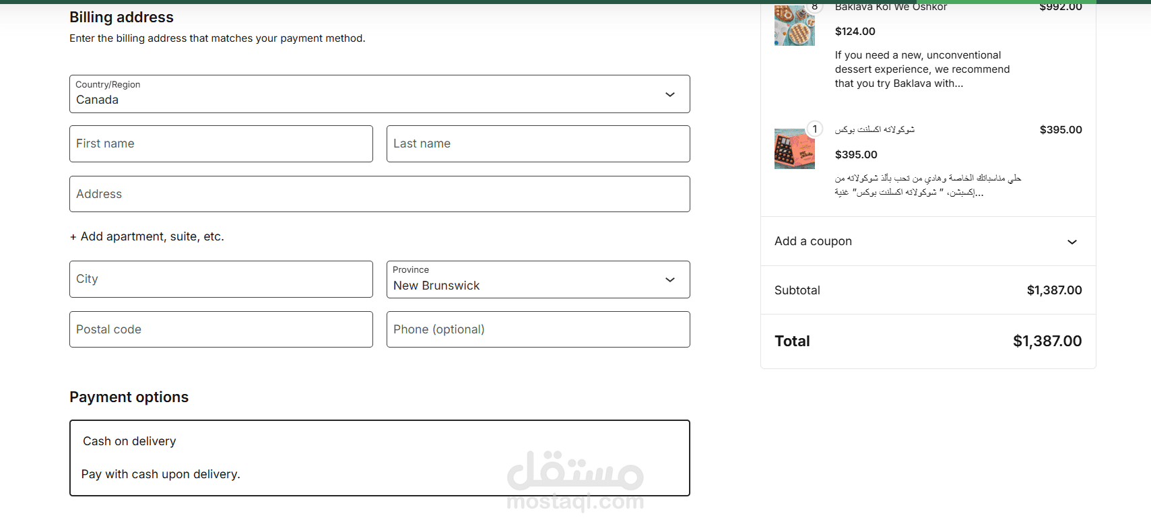Open the Province dropdown showing New Brunswick
This screenshot has width=1151, height=524.
pyautogui.click(x=538, y=279)
